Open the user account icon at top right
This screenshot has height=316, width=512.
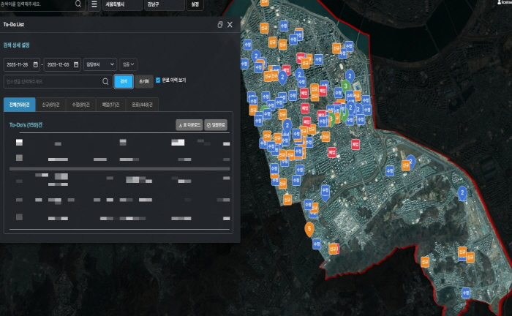tap(498, 4)
